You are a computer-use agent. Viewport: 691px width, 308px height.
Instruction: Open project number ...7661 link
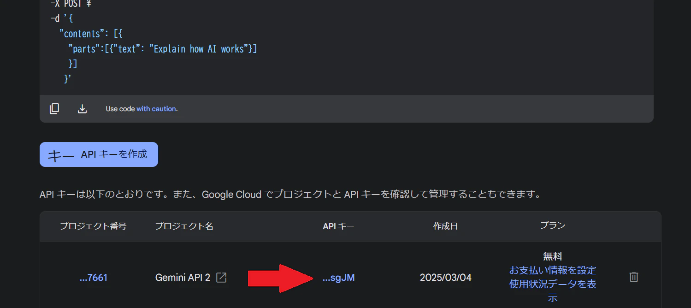point(94,278)
